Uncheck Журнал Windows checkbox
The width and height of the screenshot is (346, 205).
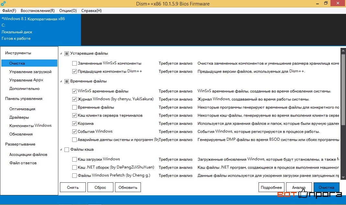(x=75, y=99)
